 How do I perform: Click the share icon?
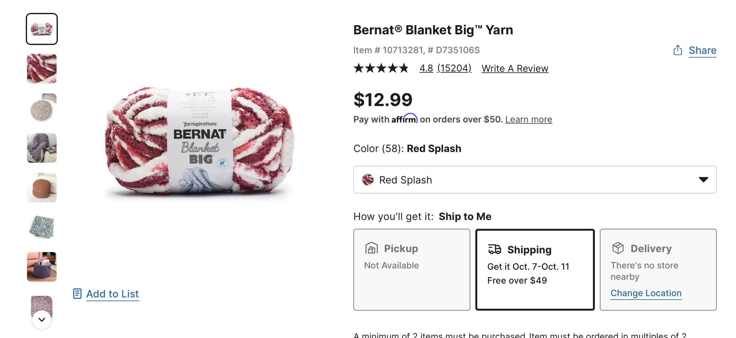(x=678, y=50)
